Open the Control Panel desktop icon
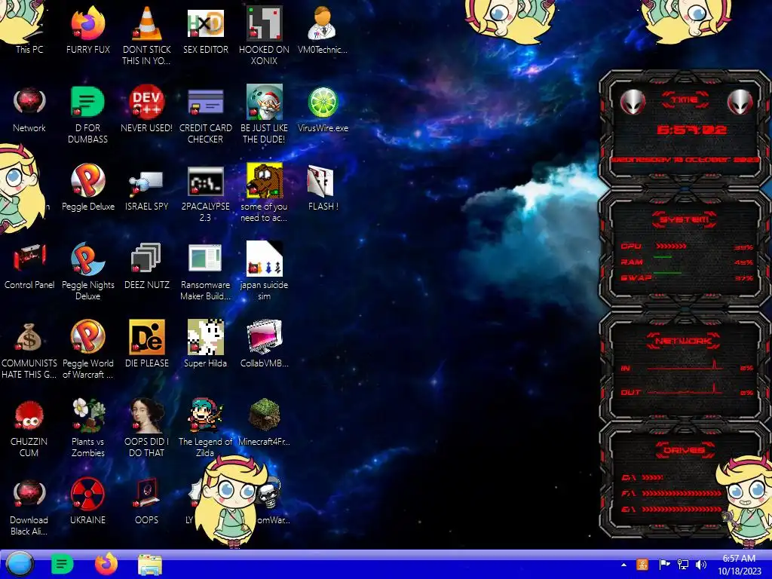The width and height of the screenshot is (772, 579). 29,266
